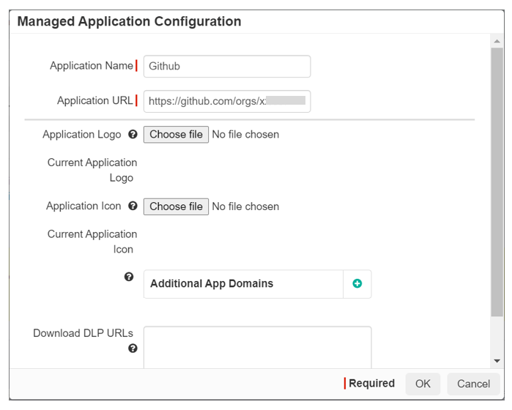Click the 'Application Name' label
The height and width of the screenshot is (410, 512).
click(x=92, y=66)
